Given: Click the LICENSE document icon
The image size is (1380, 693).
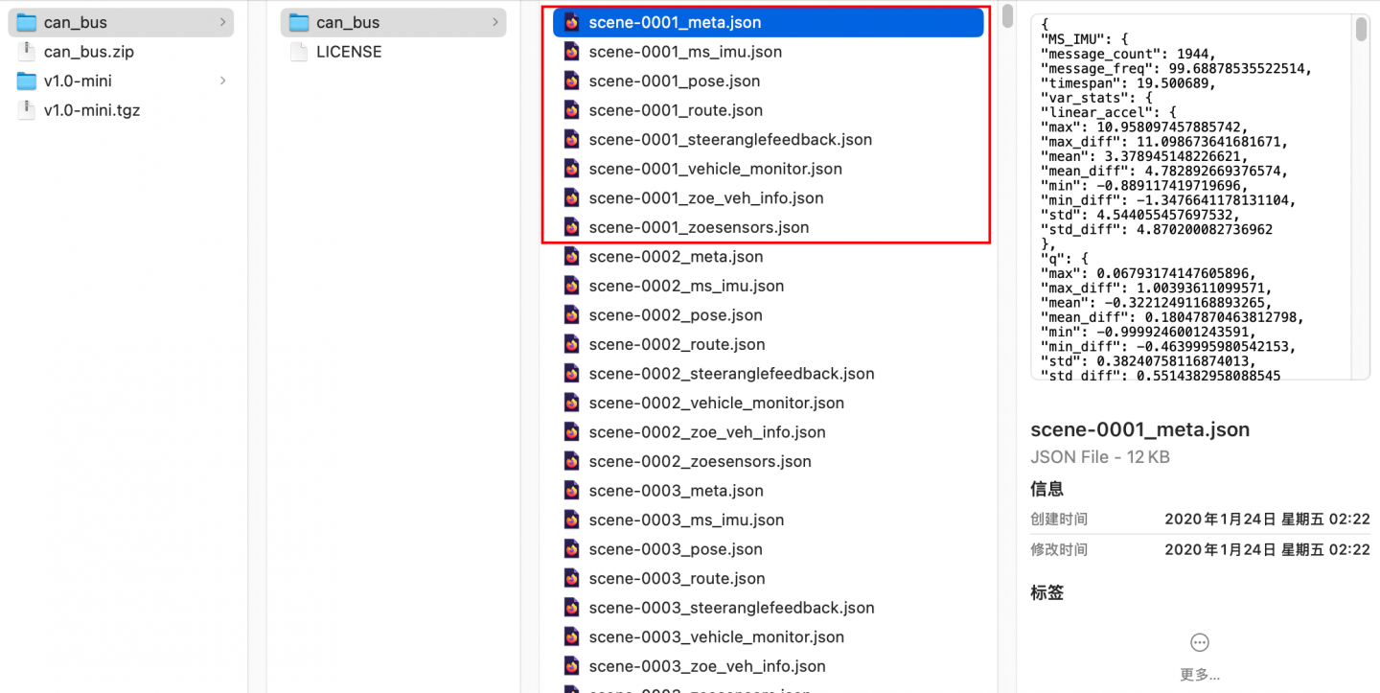Looking at the screenshot, I should 299,52.
